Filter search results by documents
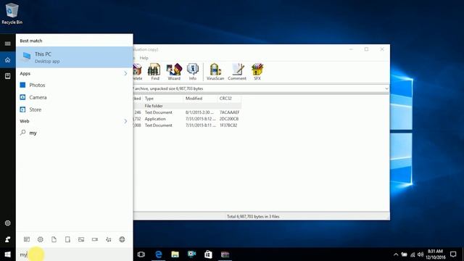The width and height of the screenshot is (464, 261). [54, 239]
